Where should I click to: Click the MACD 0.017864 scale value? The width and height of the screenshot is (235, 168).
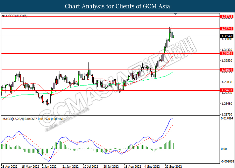click(x=227, y=118)
